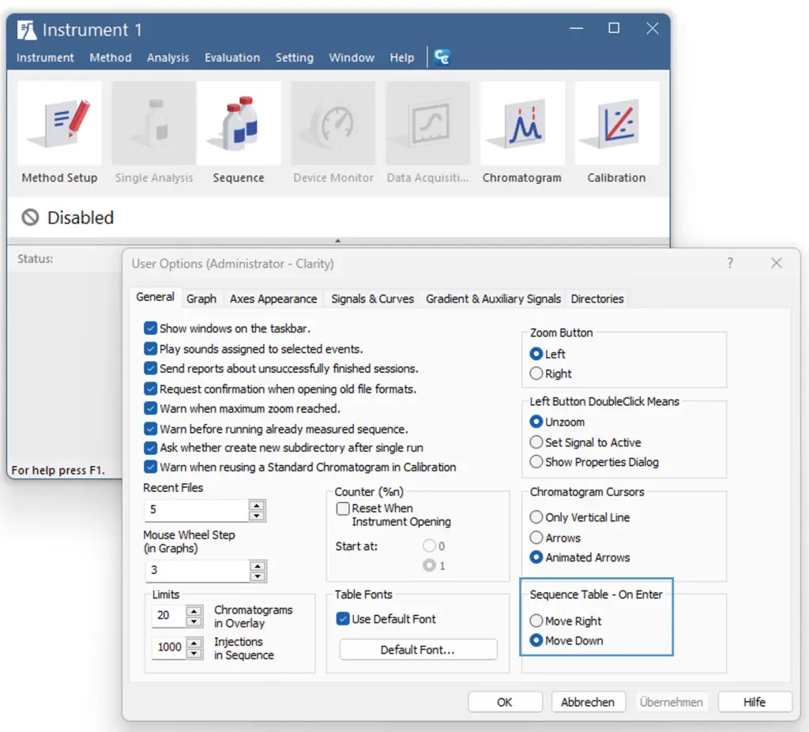Image resolution: width=809 pixels, height=732 pixels.
Task: Select Animated Arrows cursor
Action: (x=536, y=557)
